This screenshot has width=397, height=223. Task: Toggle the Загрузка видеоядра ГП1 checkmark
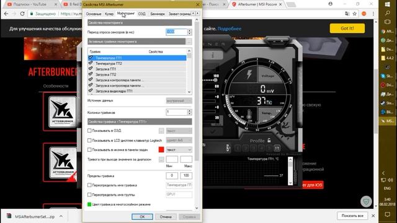point(91,91)
